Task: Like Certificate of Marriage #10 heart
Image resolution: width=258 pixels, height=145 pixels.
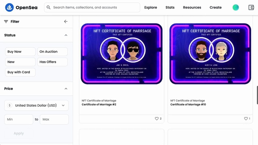Action: click(246, 118)
